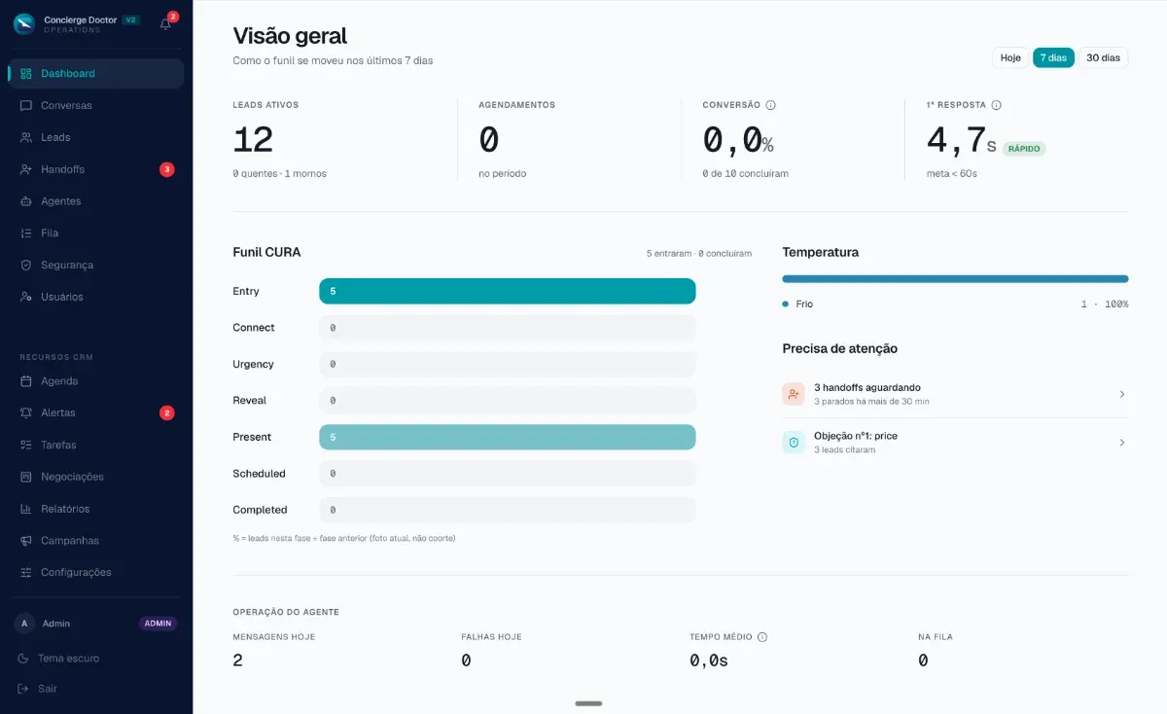Go to Configurações page
Viewport: 1167px width, 714px height.
click(95, 572)
